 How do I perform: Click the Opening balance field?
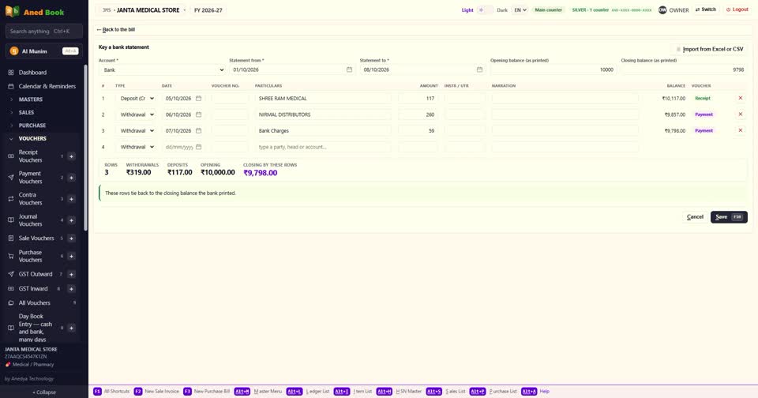tap(553, 69)
